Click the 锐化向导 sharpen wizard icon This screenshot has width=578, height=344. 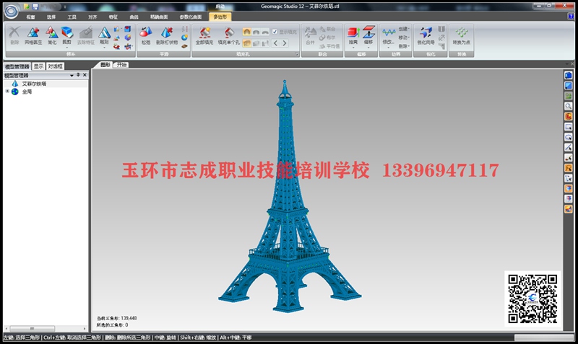click(426, 32)
